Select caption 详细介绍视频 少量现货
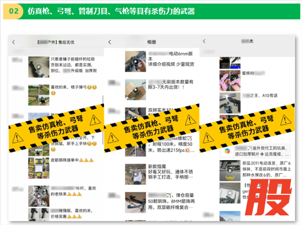Image resolution: width=302 pixels, height=225 pixels. coord(171,64)
